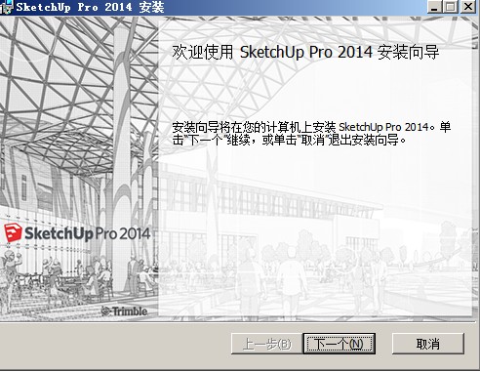The width and height of the screenshot is (480, 372).
Task: Click empty gray area left of 上一步 button
Action: (114, 344)
